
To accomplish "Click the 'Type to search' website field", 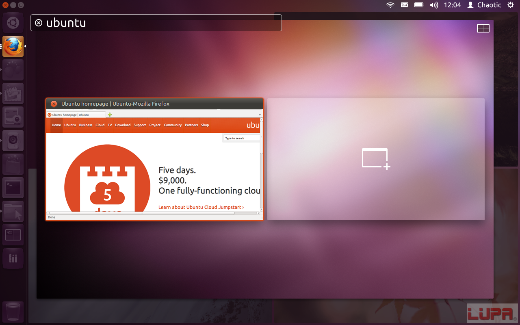I will coord(242,138).
